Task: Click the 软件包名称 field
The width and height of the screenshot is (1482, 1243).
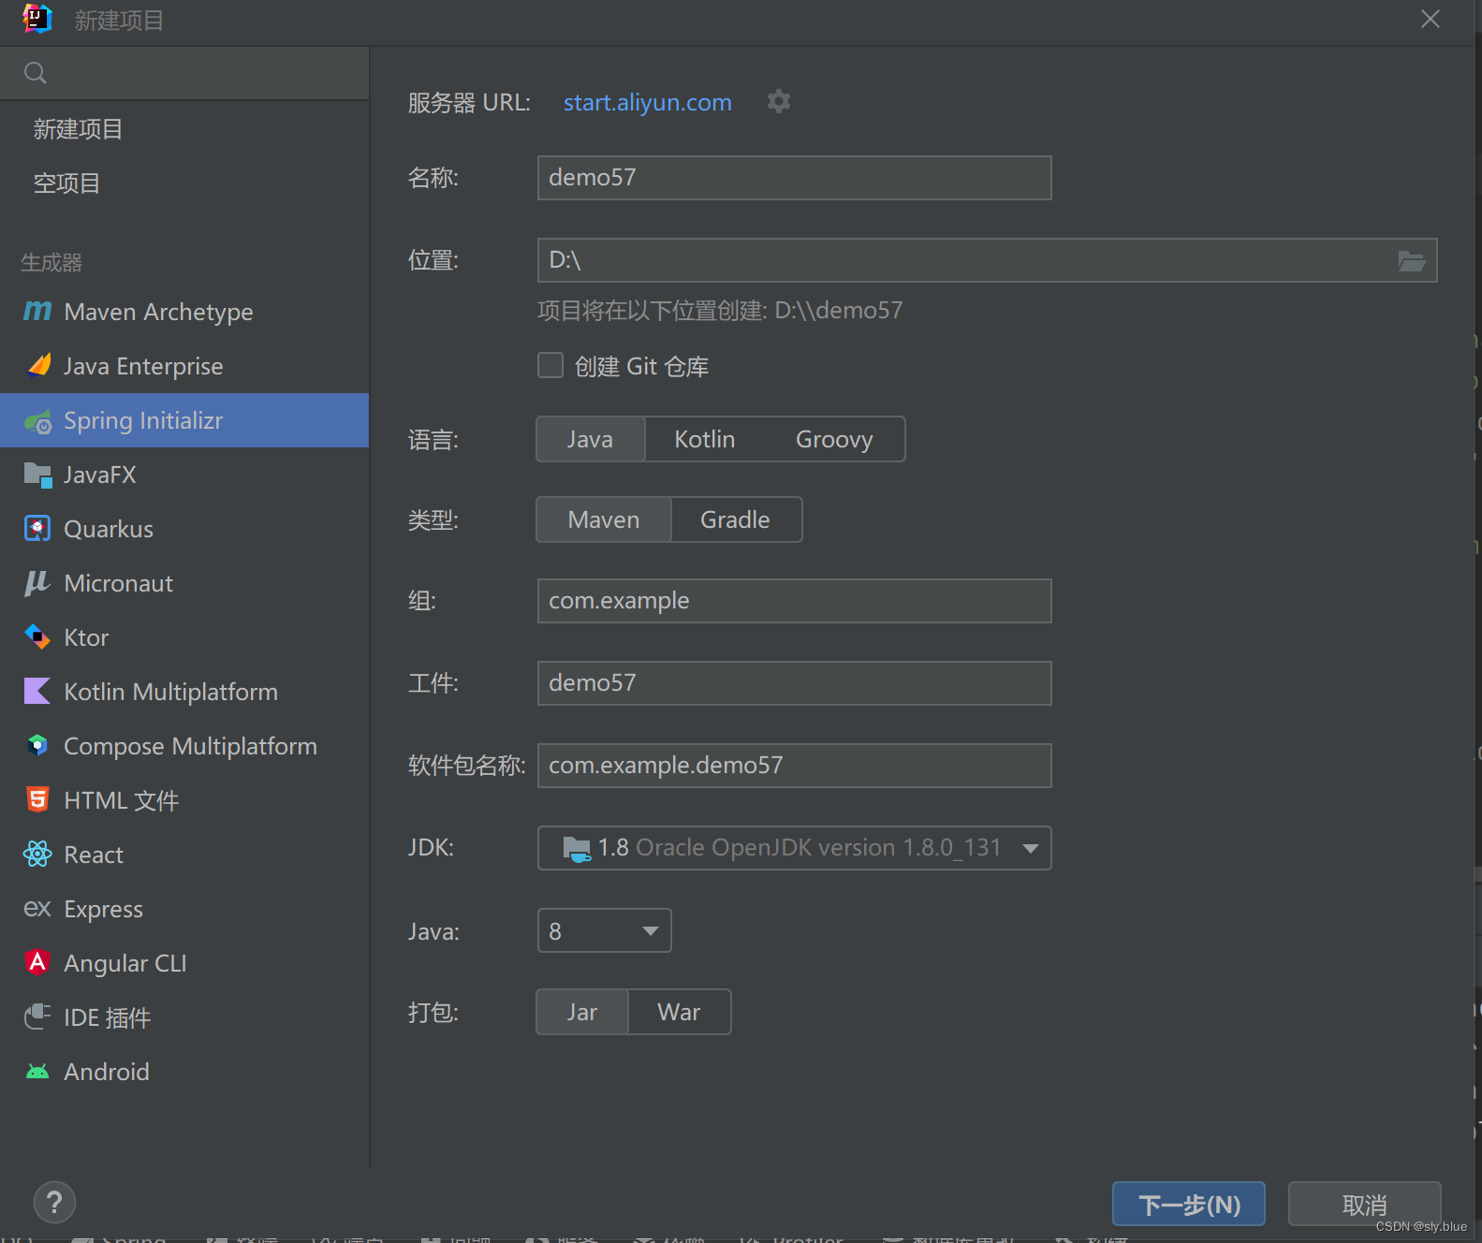Action: pyautogui.click(x=795, y=766)
